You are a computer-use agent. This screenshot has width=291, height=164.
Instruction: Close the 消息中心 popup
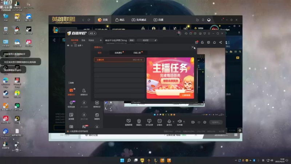pos(193,47)
